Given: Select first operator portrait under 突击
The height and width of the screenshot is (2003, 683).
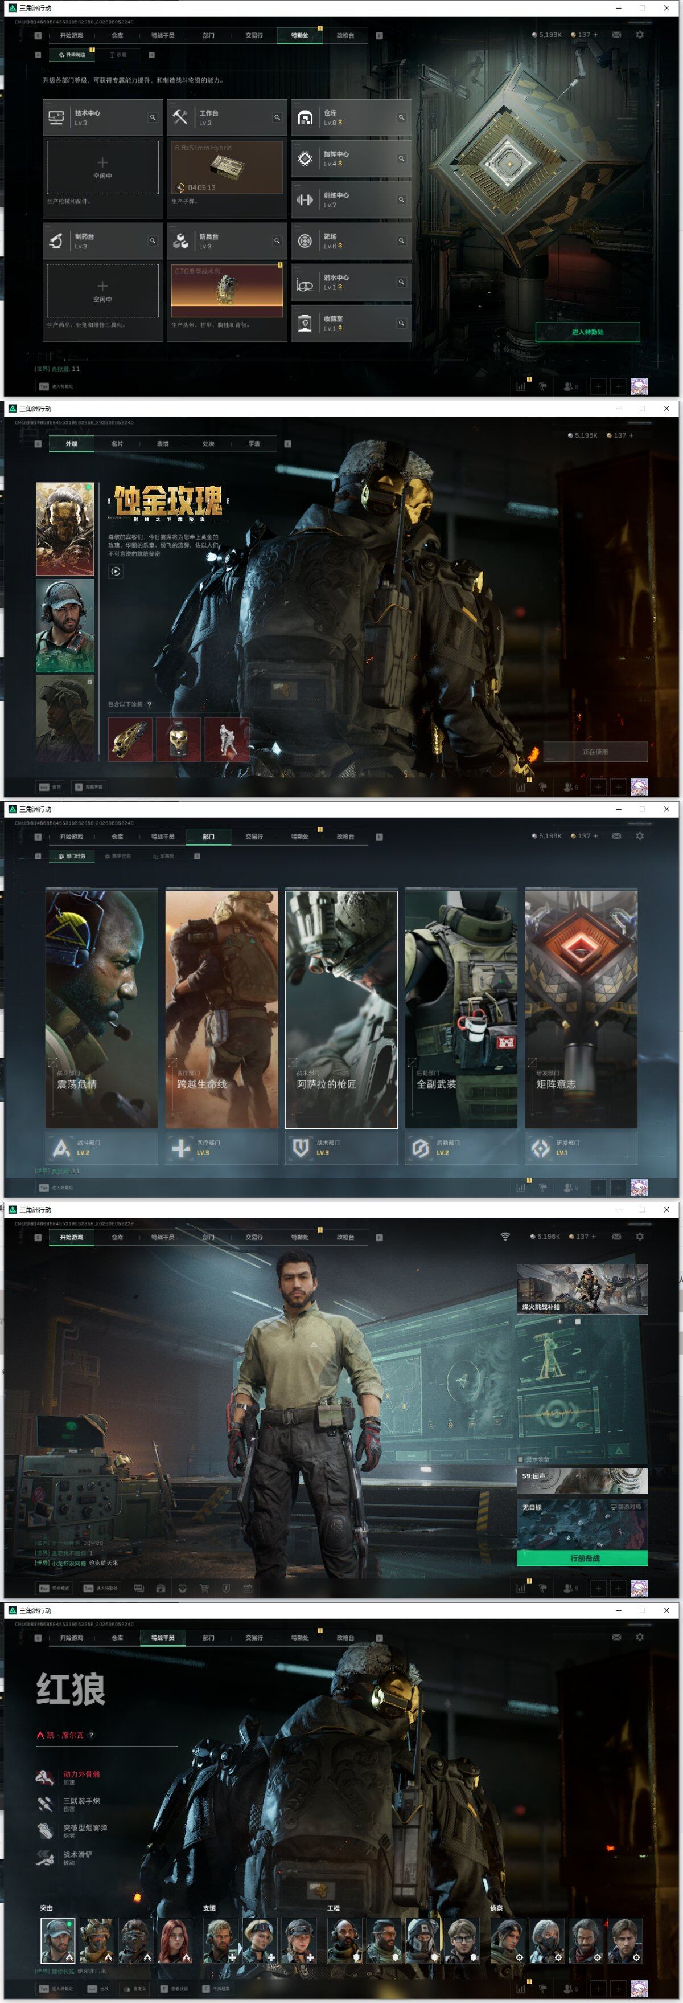Looking at the screenshot, I should 57,1941.
